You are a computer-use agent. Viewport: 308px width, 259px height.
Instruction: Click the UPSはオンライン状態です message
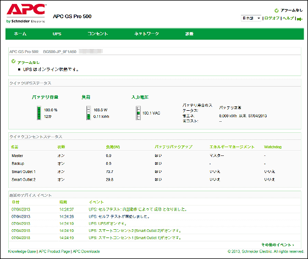click(51, 69)
